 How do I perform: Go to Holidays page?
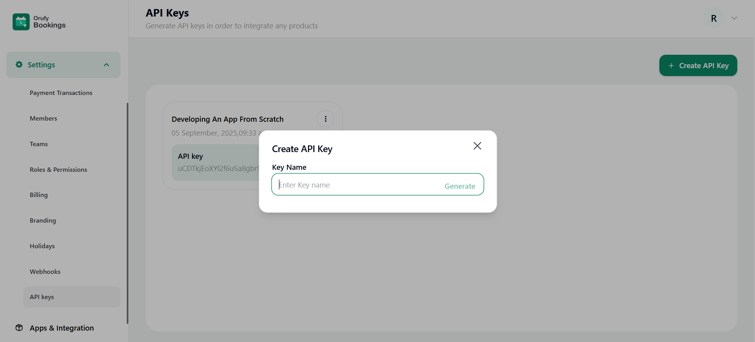(x=42, y=246)
